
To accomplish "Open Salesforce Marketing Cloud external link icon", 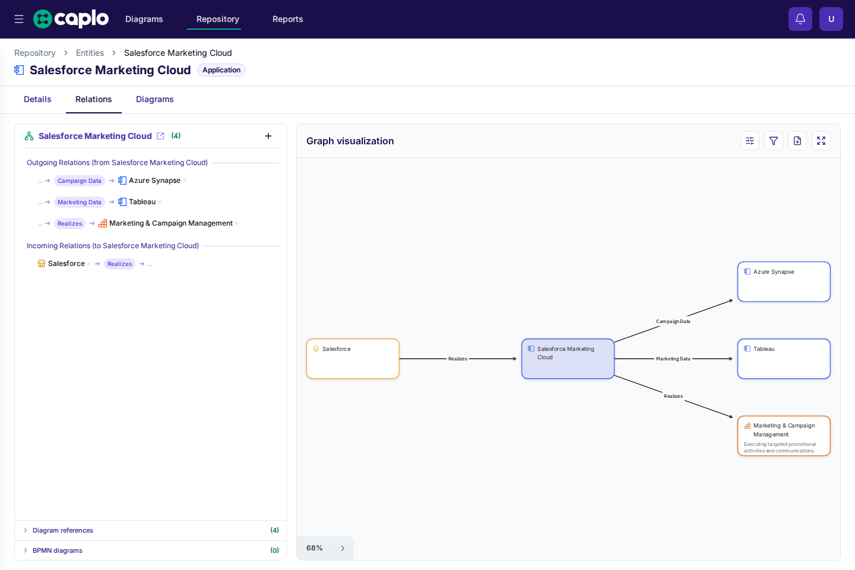I will 160,136.
